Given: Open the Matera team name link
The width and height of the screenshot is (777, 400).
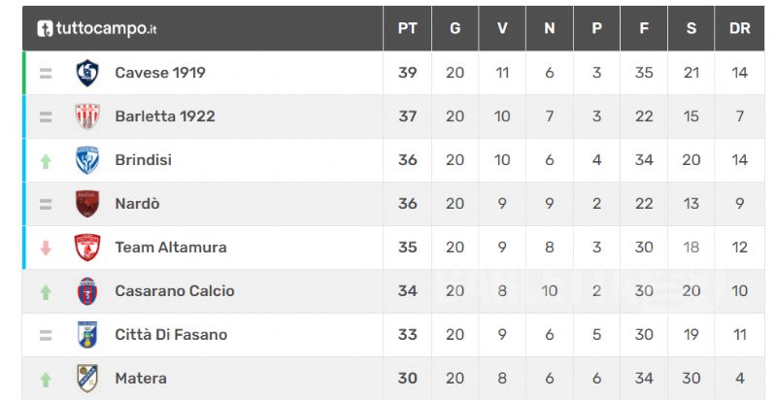Looking at the screenshot, I should coord(141,379).
